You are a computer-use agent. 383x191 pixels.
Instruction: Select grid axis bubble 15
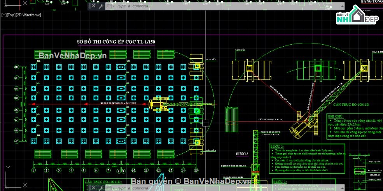click(x=196, y=170)
